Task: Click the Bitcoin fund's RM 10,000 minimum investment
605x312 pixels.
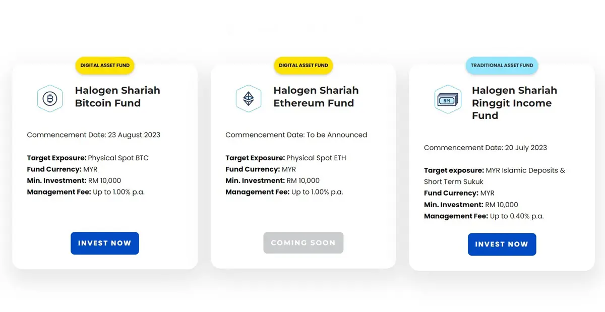Action: coord(104,180)
